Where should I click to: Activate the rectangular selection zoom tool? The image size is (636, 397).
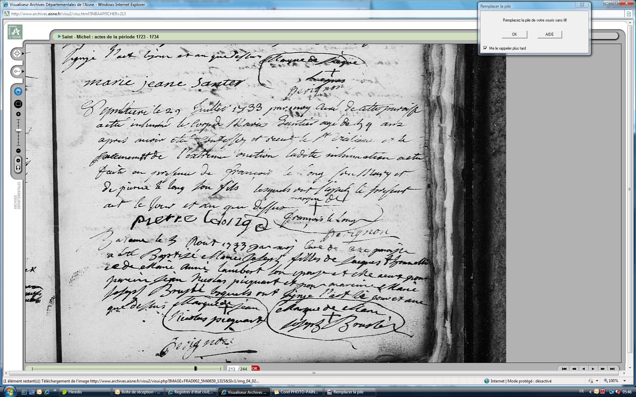point(18,104)
